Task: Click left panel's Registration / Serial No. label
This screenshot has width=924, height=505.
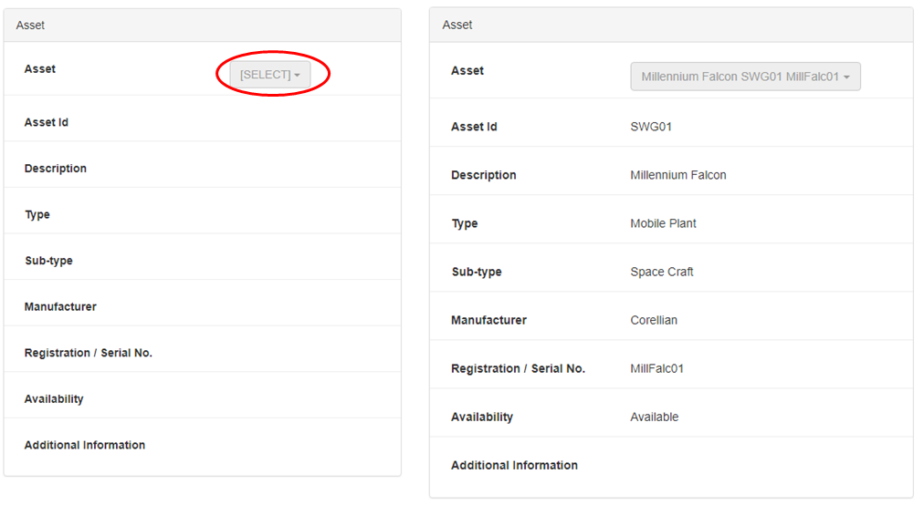Action: [x=89, y=353]
